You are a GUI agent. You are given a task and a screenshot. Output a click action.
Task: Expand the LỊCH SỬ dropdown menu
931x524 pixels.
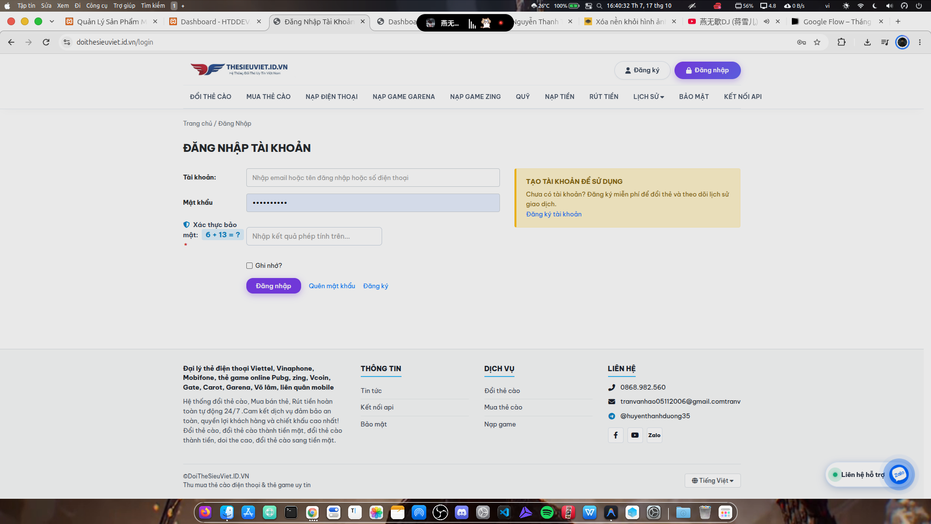click(x=648, y=97)
